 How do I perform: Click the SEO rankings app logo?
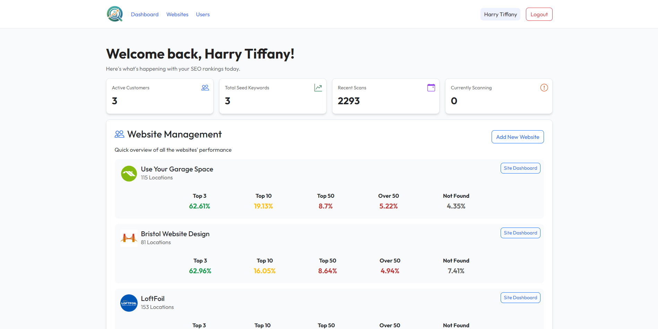coord(115,14)
